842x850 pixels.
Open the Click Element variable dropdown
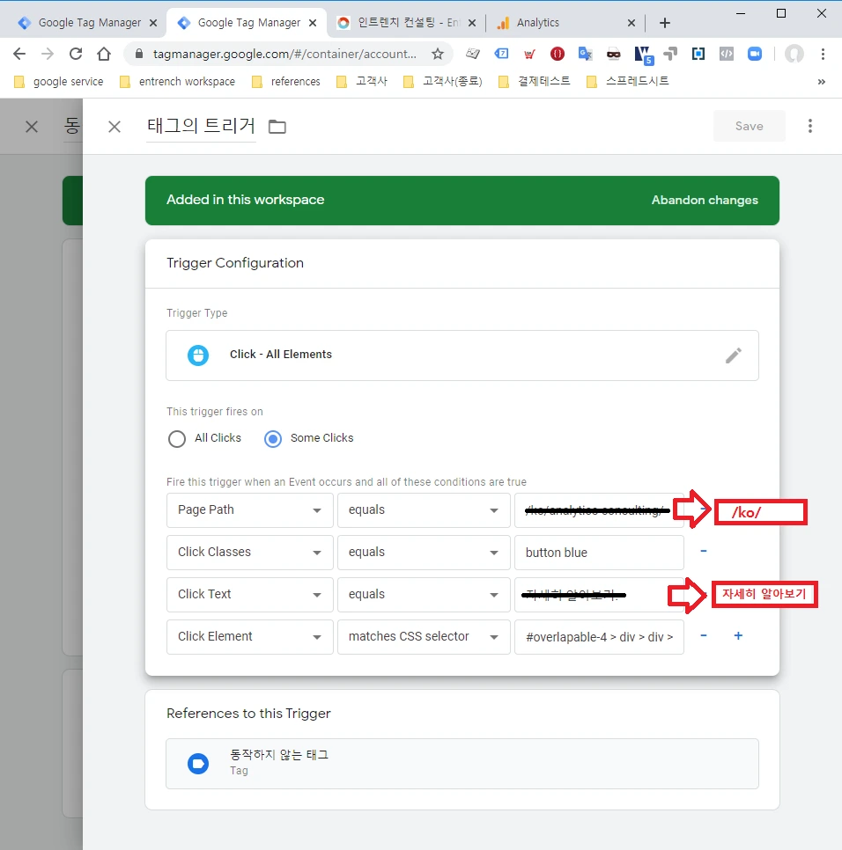tap(250, 637)
